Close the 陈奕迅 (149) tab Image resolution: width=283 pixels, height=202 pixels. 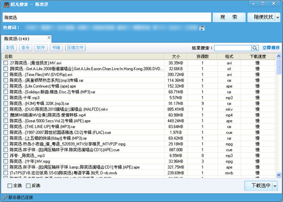(49, 37)
